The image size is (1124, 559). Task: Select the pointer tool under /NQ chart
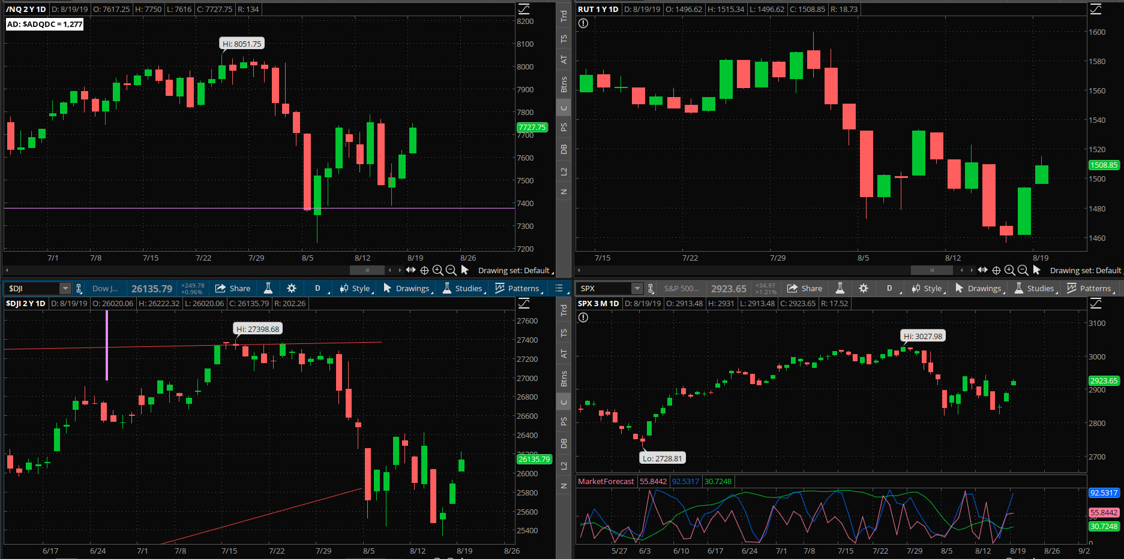click(464, 270)
